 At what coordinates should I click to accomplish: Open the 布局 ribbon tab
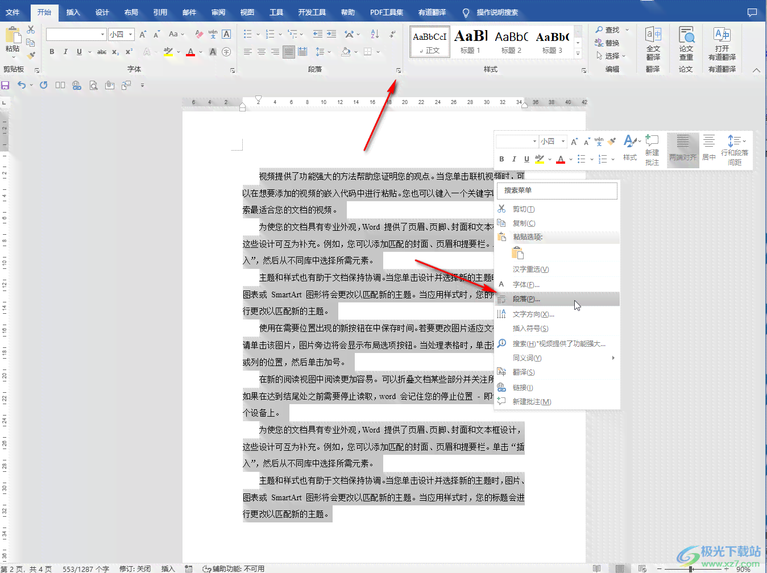pos(131,12)
